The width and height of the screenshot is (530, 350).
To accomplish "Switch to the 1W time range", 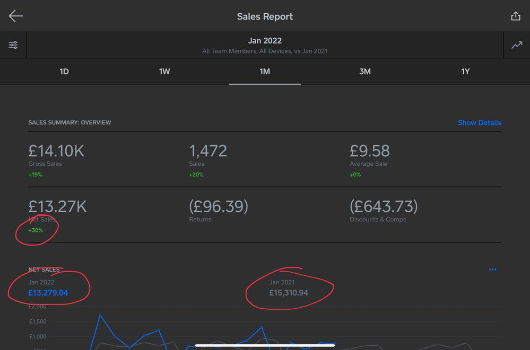I will pos(164,71).
